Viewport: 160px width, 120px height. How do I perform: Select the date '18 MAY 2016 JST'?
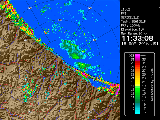coord(140,44)
